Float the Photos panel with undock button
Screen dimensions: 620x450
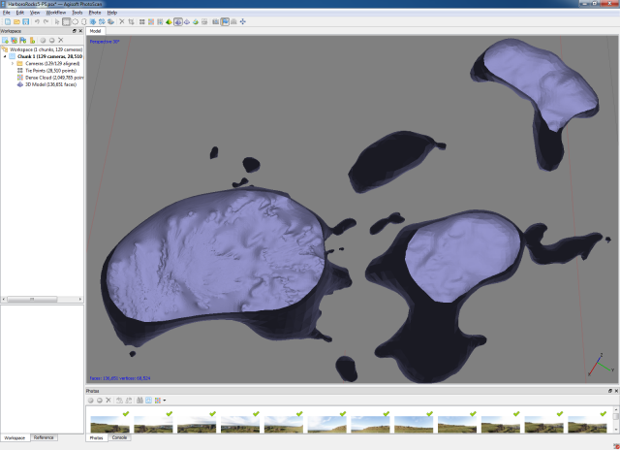coord(609,391)
